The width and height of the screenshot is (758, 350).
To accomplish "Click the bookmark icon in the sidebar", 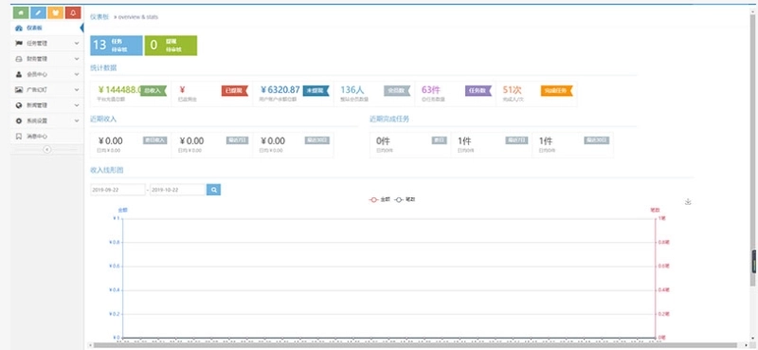I will tap(19, 136).
